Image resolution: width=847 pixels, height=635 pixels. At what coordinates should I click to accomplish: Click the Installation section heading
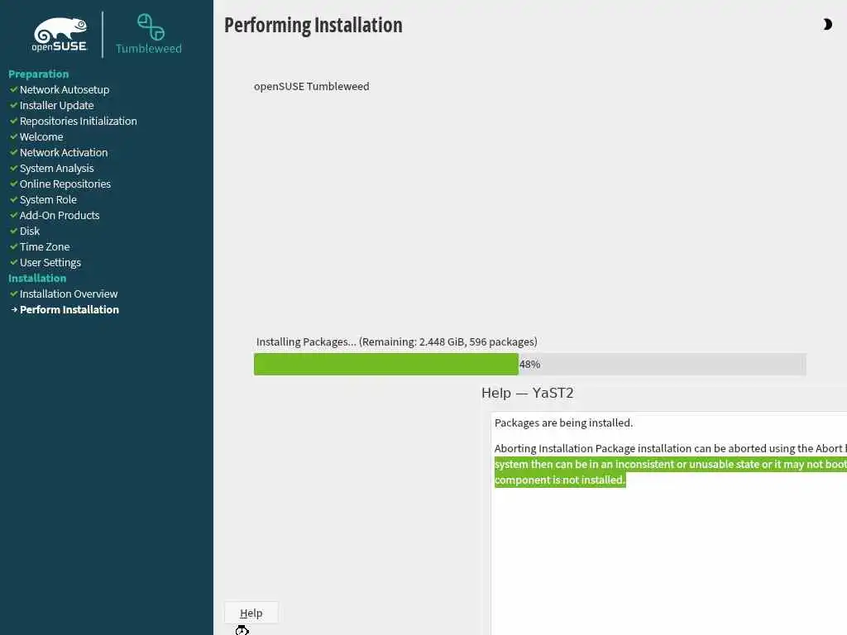37,278
